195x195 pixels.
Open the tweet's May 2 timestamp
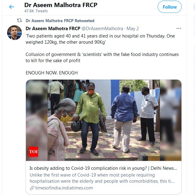[x=133, y=28]
